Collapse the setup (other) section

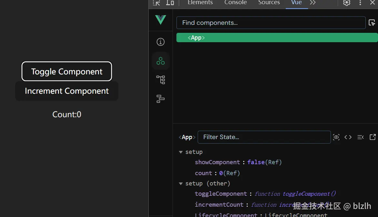[181, 184]
